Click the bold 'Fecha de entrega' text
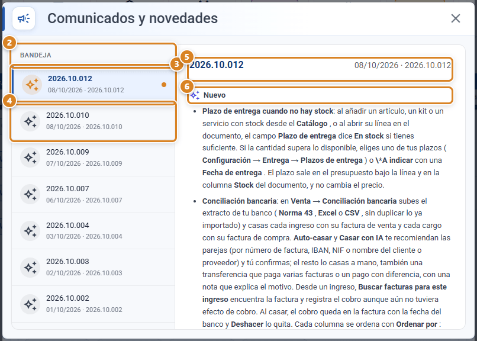Image resolution: width=477 pixels, height=341 pixels. coord(232,173)
